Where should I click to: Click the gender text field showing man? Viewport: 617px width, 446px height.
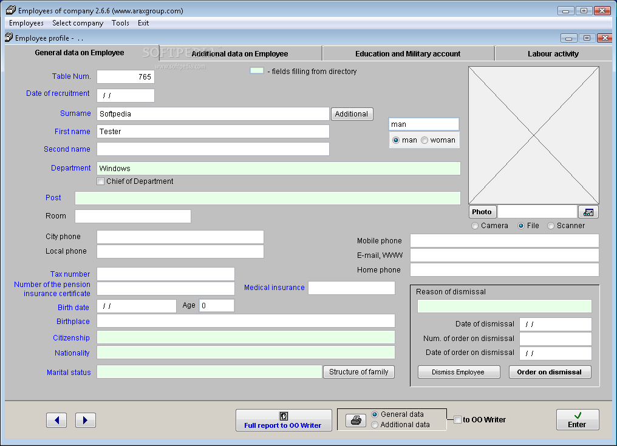click(424, 124)
